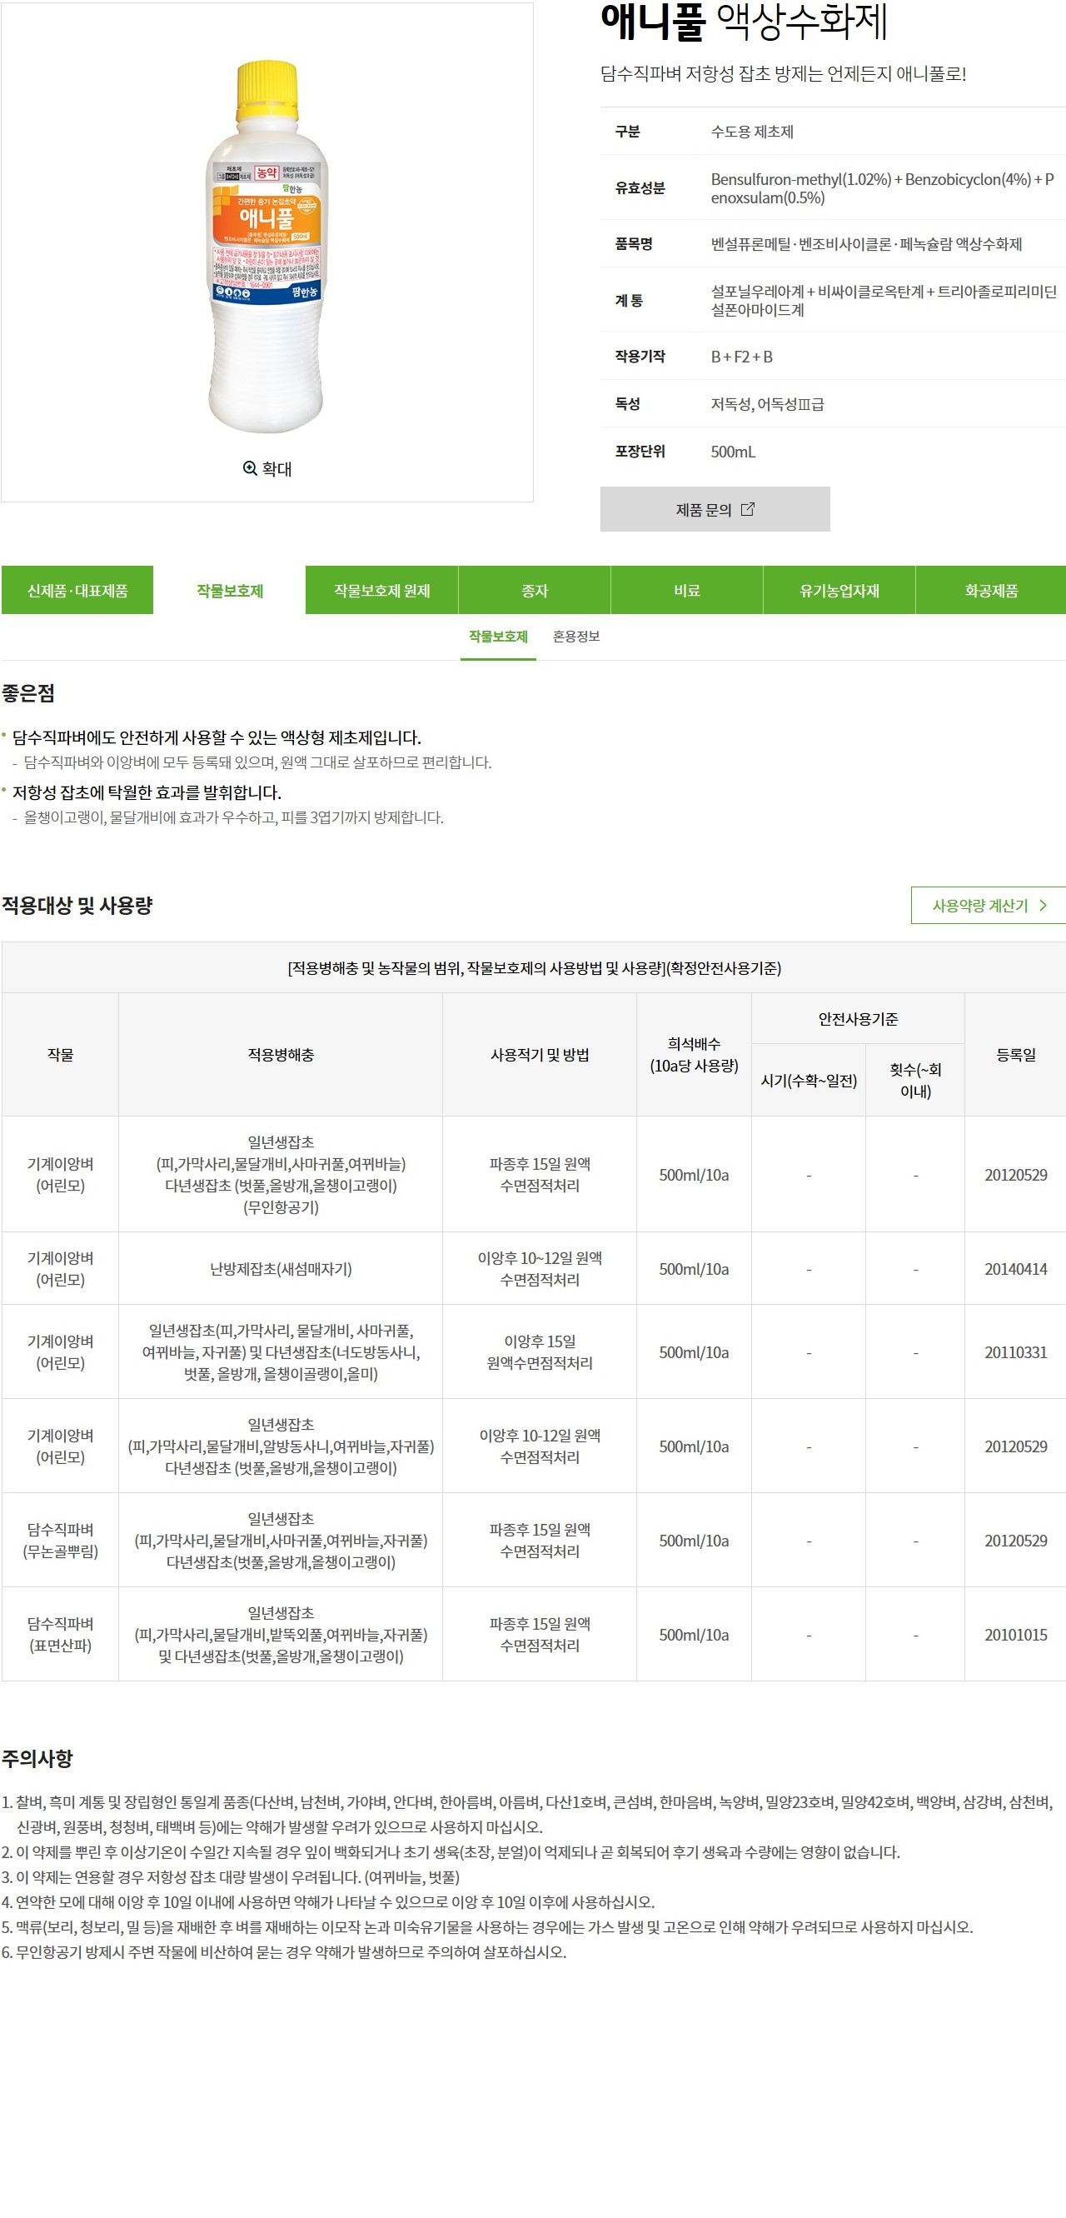Click the 확대 magnifier icon under product image
The width and height of the screenshot is (1066, 2218).
(250, 468)
